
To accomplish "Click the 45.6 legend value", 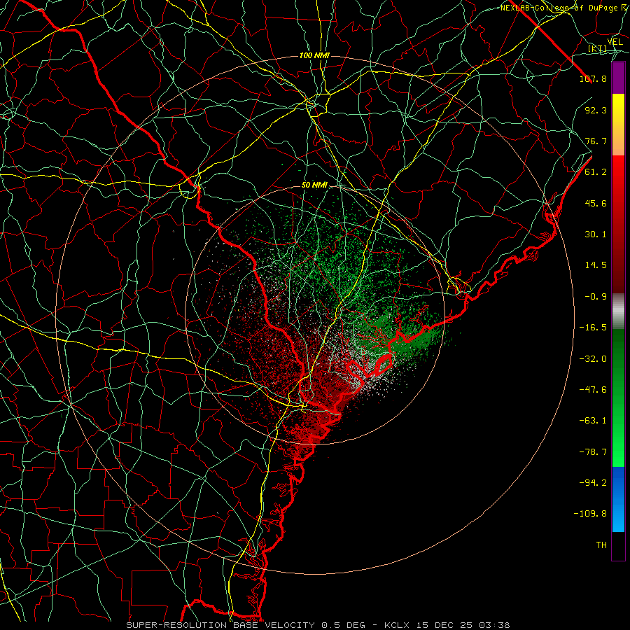I will (x=596, y=203).
